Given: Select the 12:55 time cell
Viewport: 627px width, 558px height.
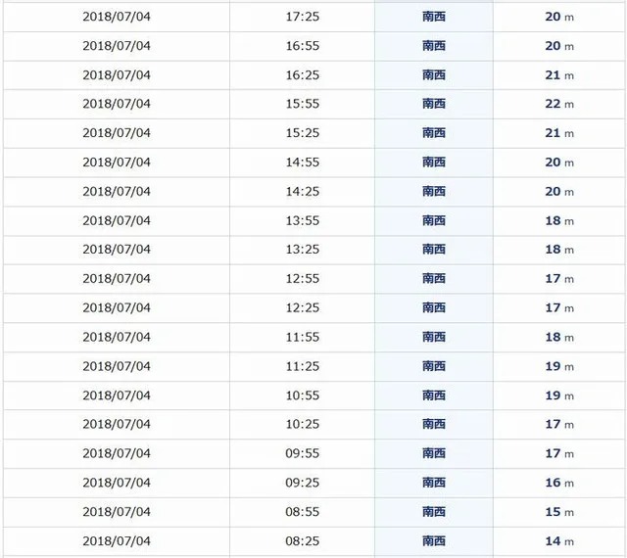Looking at the screenshot, I should point(303,279).
